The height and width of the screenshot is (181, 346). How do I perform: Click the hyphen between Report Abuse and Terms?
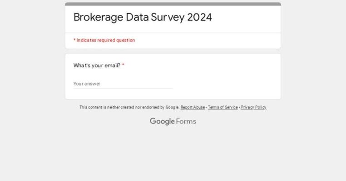[207, 107]
